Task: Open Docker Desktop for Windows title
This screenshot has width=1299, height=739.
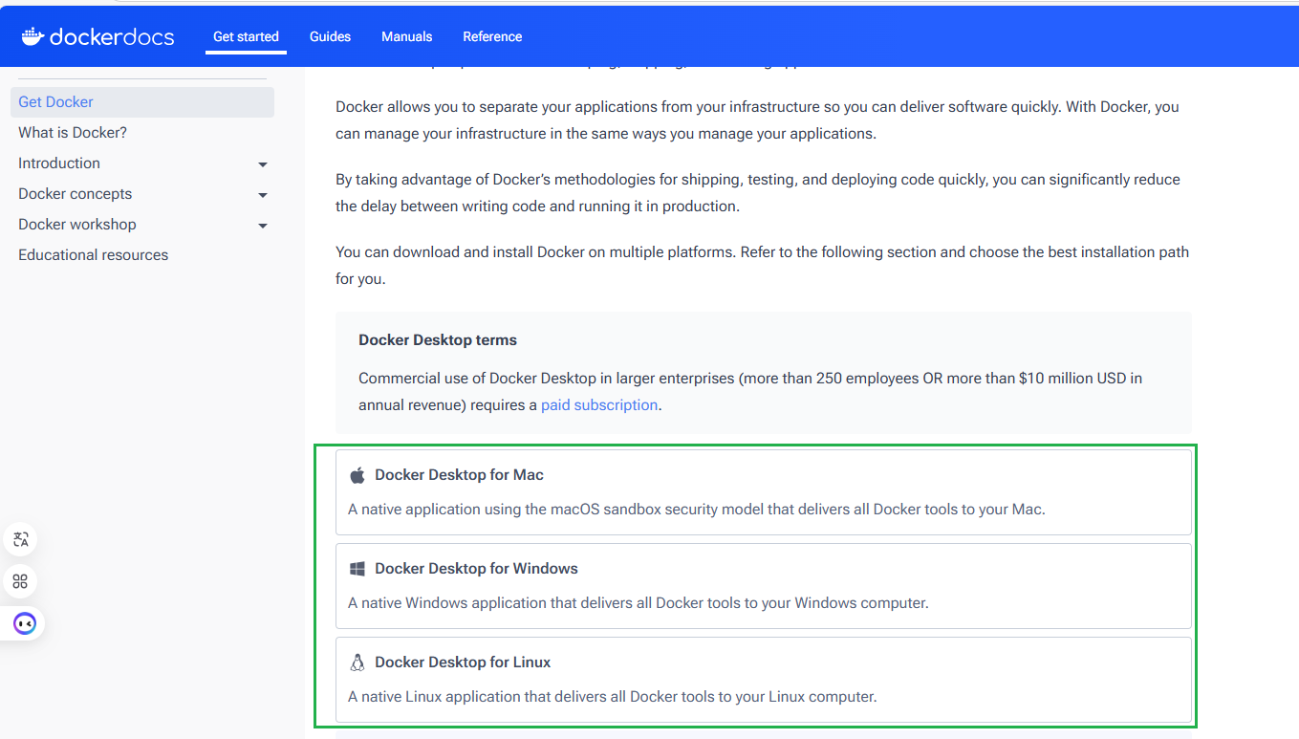Action: pyautogui.click(x=476, y=569)
